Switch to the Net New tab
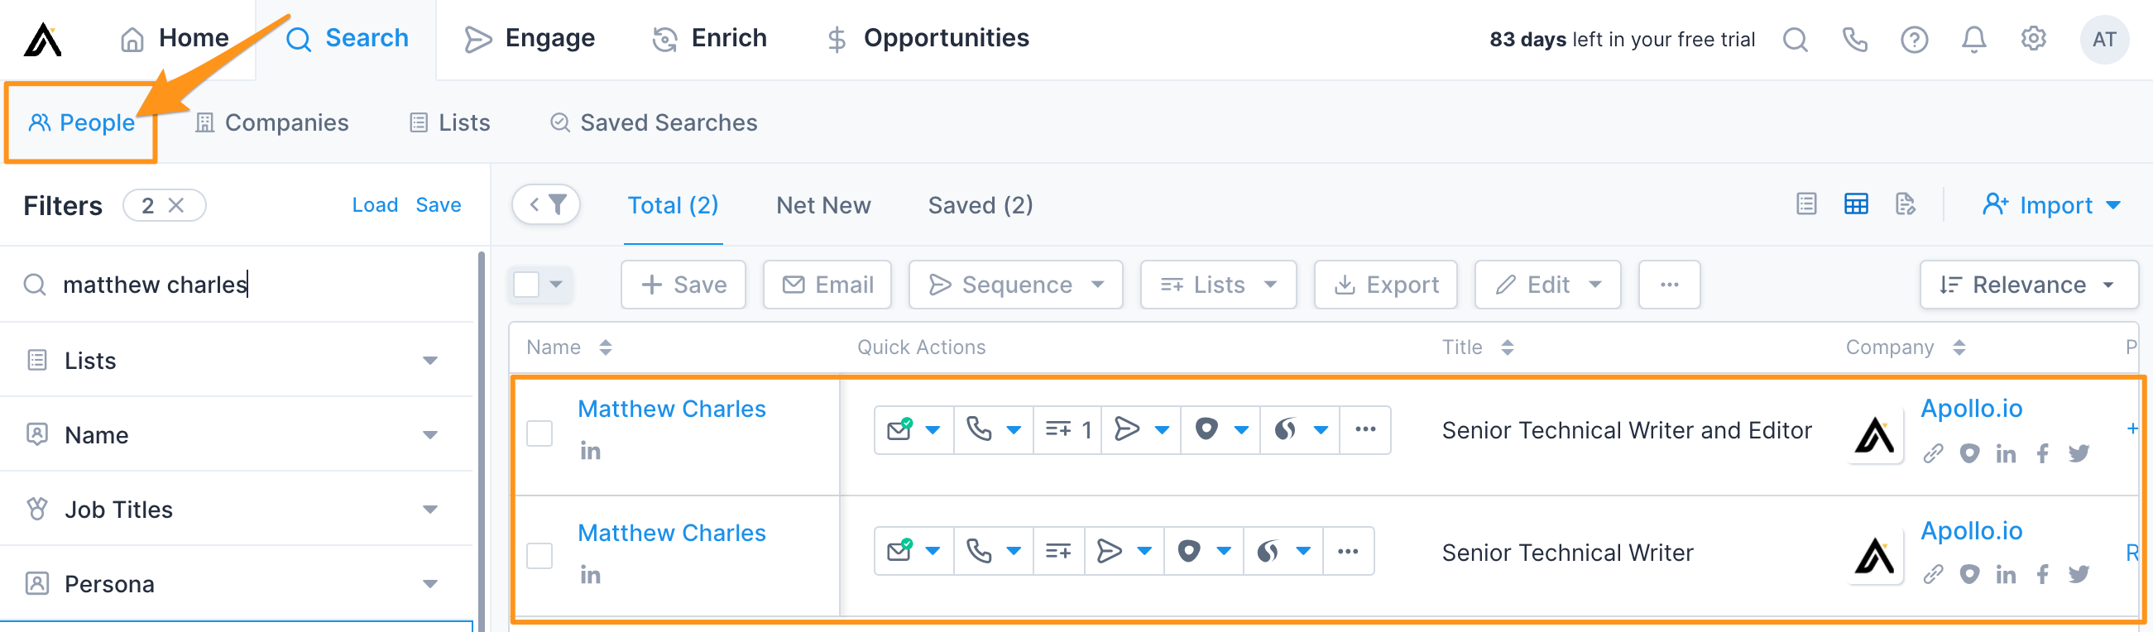 click(823, 205)
